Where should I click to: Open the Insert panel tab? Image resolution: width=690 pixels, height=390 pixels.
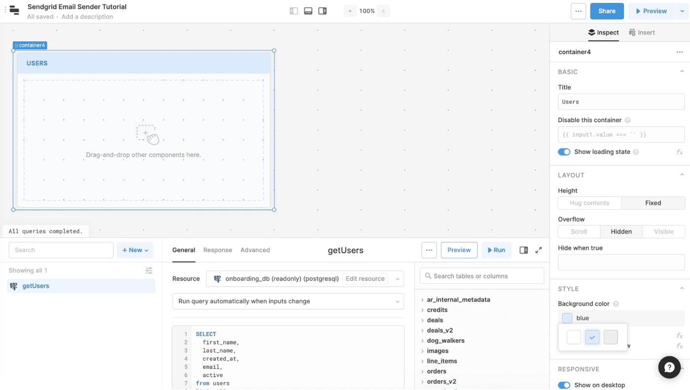pos(642,32)
